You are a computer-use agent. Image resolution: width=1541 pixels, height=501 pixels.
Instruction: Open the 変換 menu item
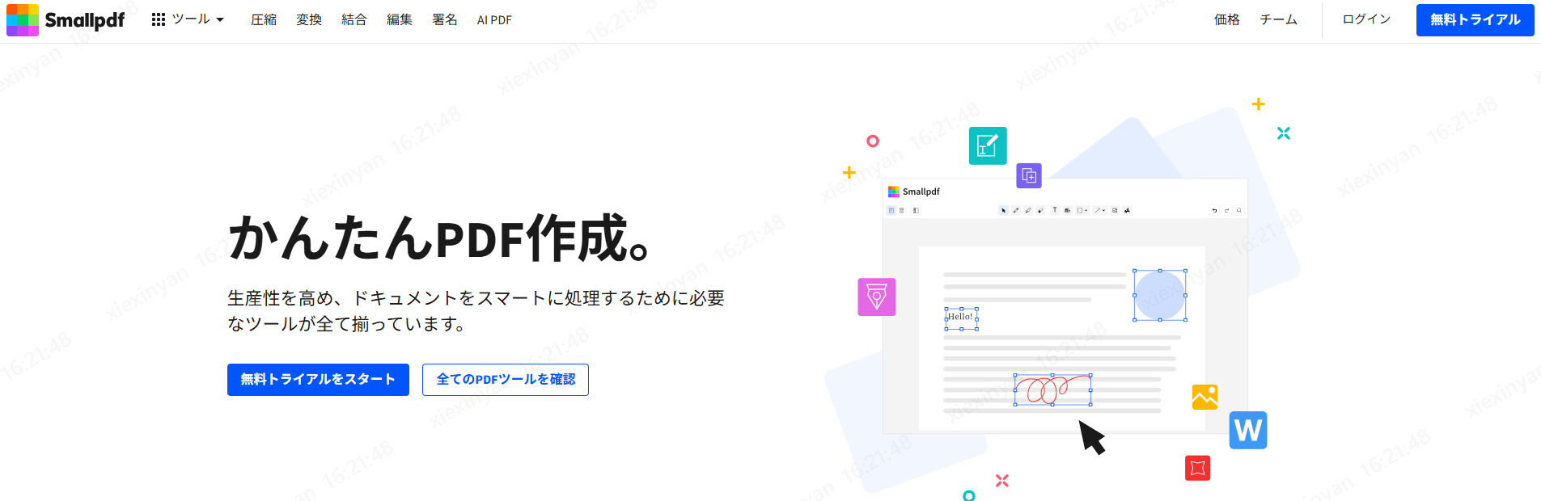[x=309, y=19]
